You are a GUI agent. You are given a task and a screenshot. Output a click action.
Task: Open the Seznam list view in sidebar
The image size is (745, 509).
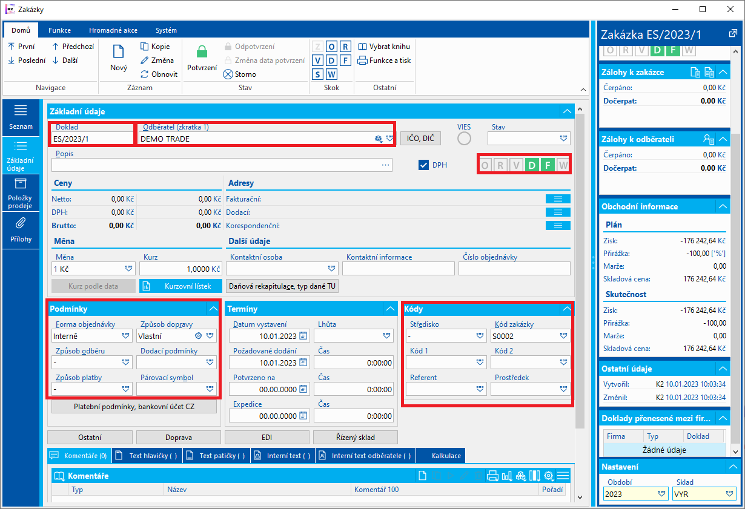click(x=21, y=118)
